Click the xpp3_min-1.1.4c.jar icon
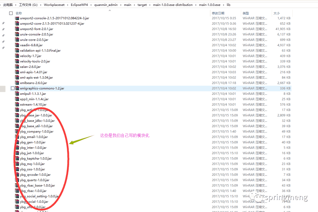This screenshot has width=318, height=212. (x=17, y=99)
